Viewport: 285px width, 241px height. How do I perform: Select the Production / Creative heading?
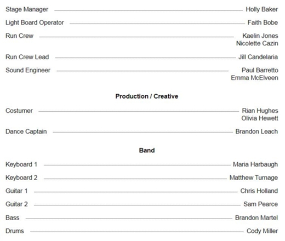click(x=147, y=96)
